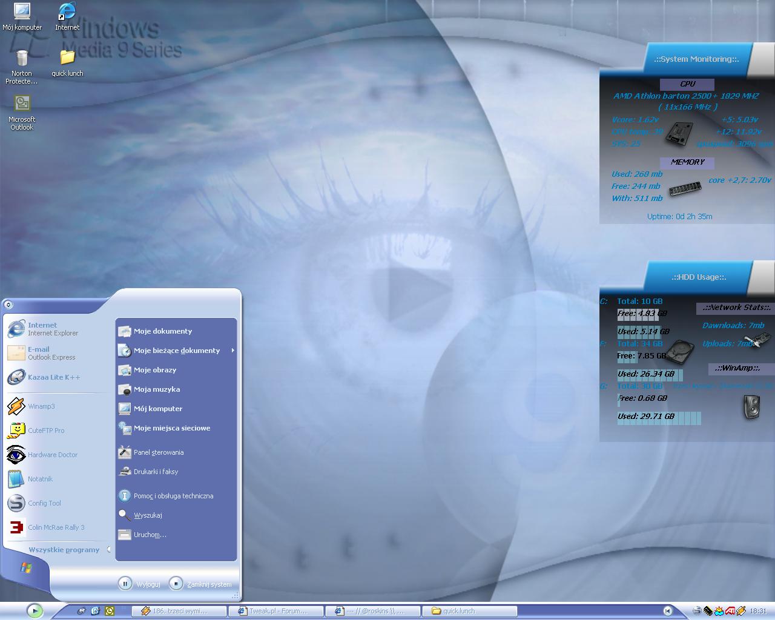This screenshot has height=620, width=775.
Task: Click the memory module icon in widget
Action: point(685,188)
